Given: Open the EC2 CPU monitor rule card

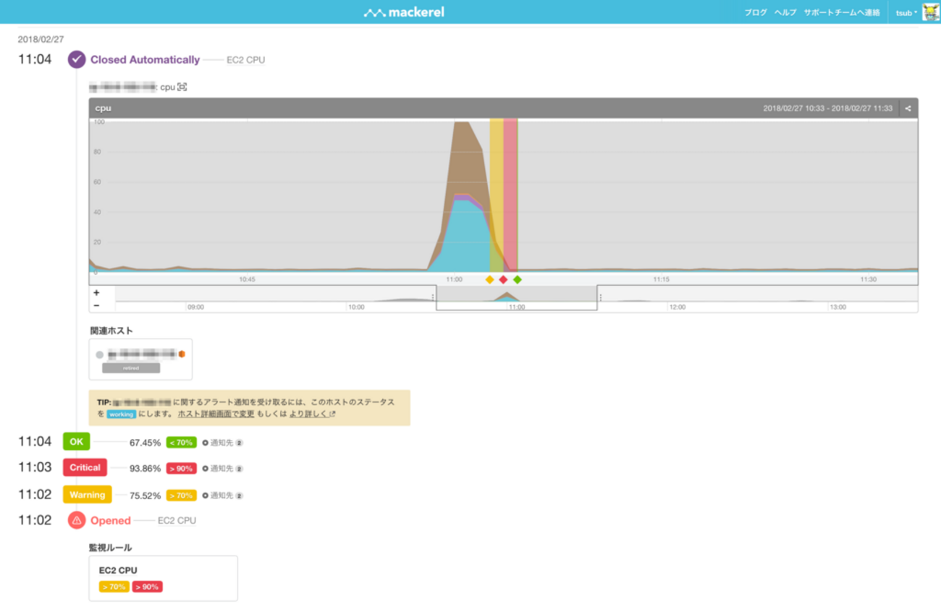Looking at the screenshot, I should pos(163,578).
